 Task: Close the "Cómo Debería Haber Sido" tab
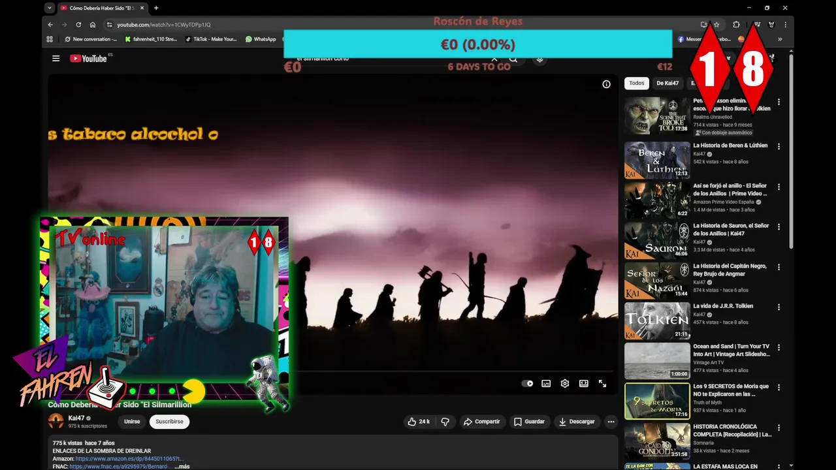pos(142,8)
